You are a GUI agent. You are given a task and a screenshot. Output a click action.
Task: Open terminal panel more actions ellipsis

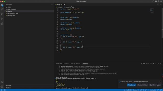tap(156, 63)
